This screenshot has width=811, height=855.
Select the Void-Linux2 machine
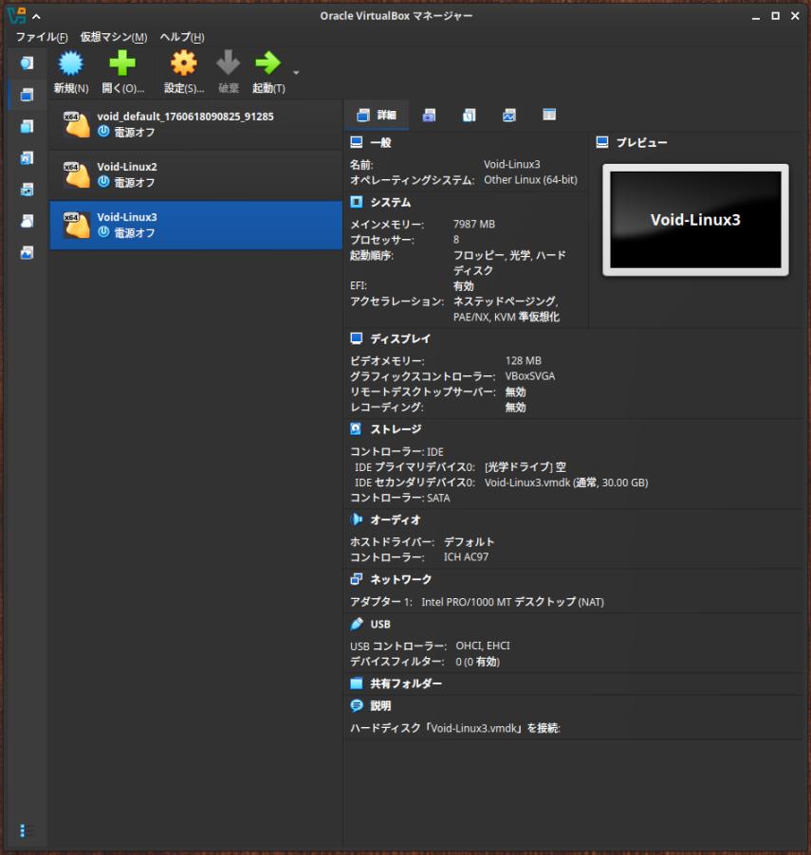[195, 175]
